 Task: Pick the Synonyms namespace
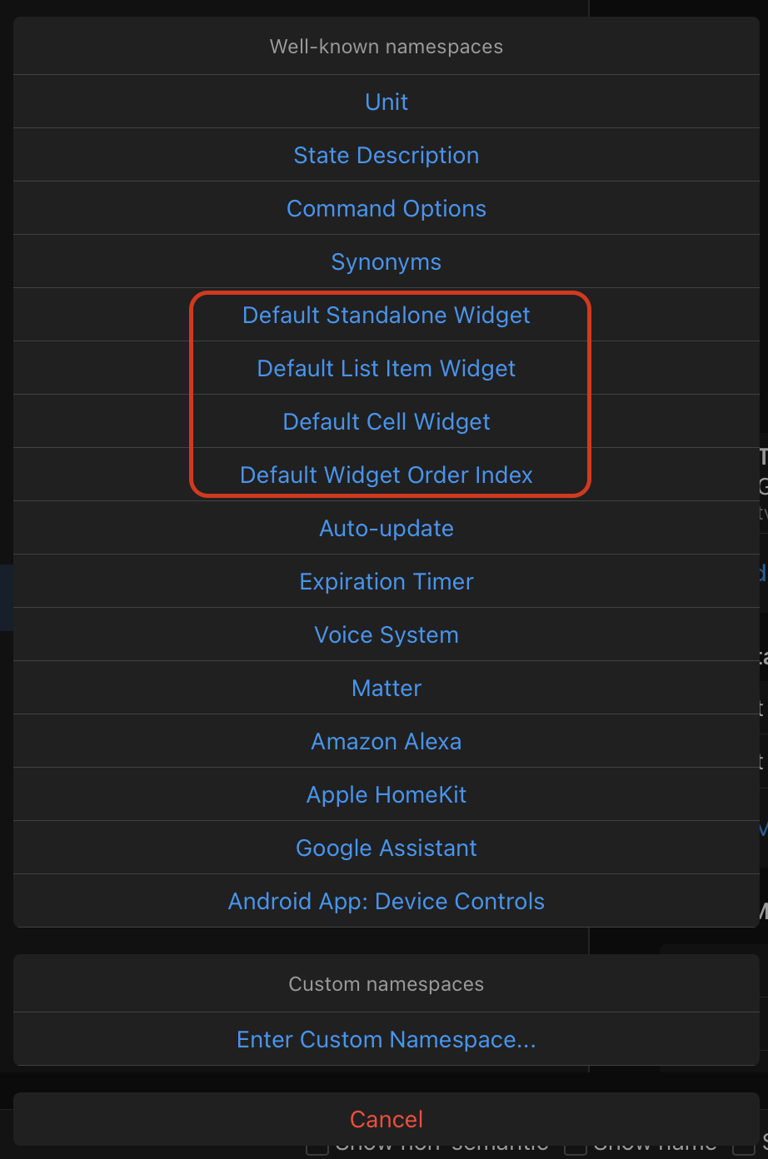(x=386, y=261)
